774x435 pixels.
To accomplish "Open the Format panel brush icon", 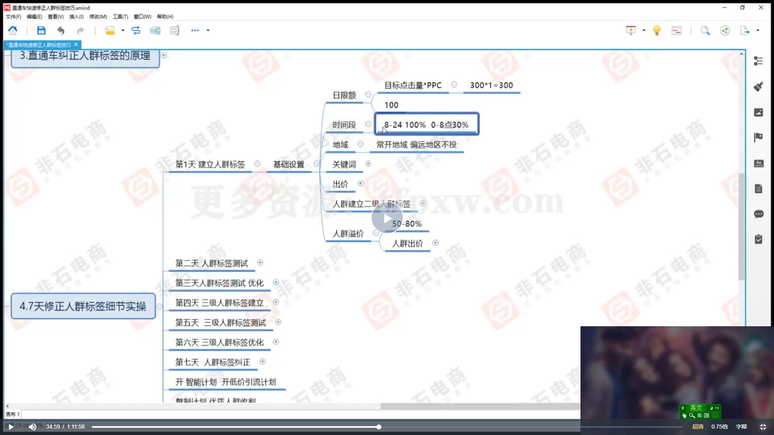I will [759, 86].
